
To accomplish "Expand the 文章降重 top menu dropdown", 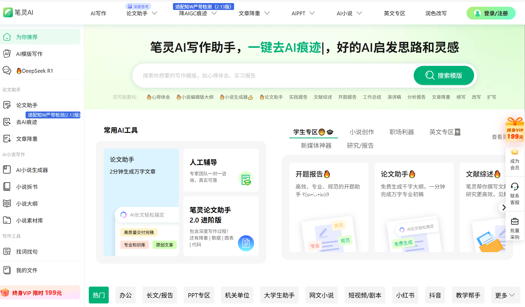I will [267, 13].
